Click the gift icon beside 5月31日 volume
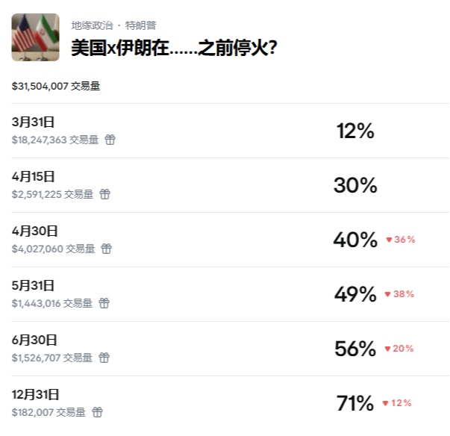This screenshot has width=450, height=436. click(104, 303)
